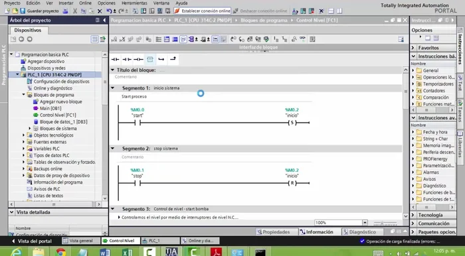Image resolution: width=465 pixels, height=256 pixels.
Task: Click the open branch icon in favorites bar
Action: coord(161,59)
